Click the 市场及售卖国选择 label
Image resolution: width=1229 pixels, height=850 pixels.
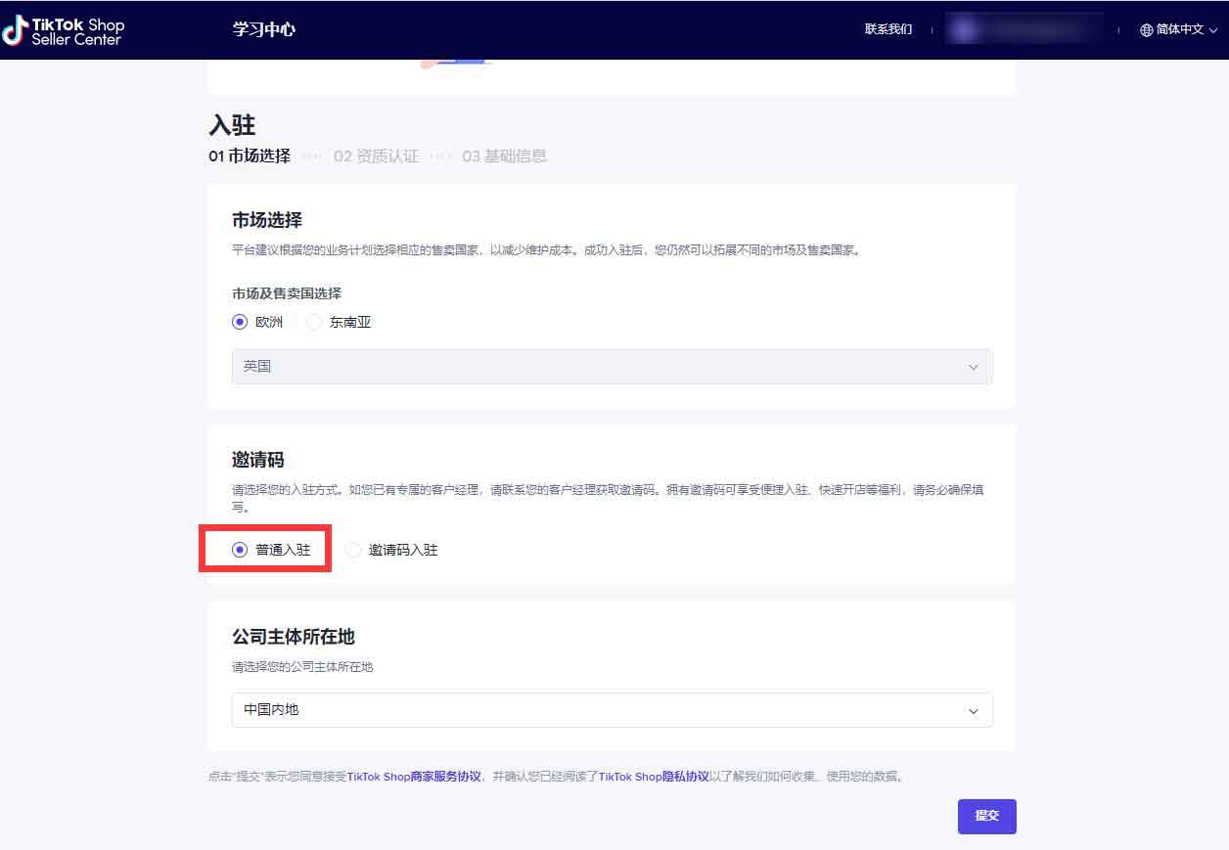click(x=287, y=293)
